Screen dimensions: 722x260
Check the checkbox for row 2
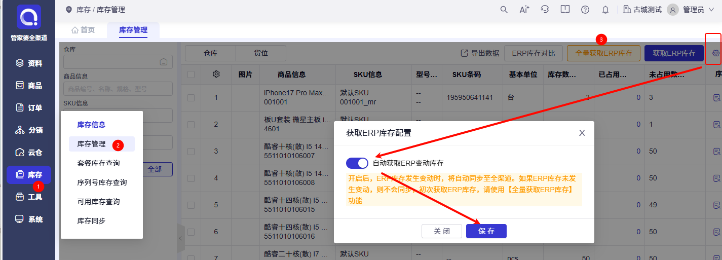click(191, 124)
